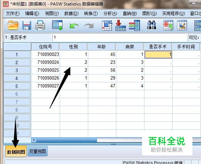The image size is (201, 164).
Task: Click cell 710090027 in 住院号
Action: (x=46, y=86)
